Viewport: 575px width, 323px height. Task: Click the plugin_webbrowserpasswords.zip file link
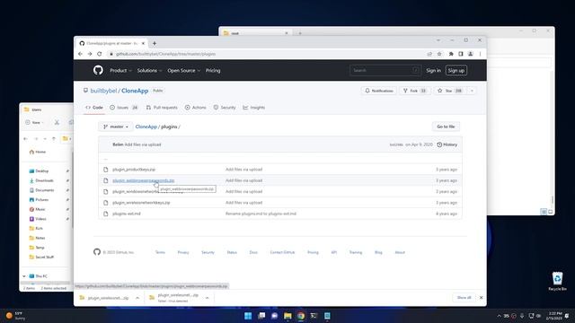click(x=144, y=180)
